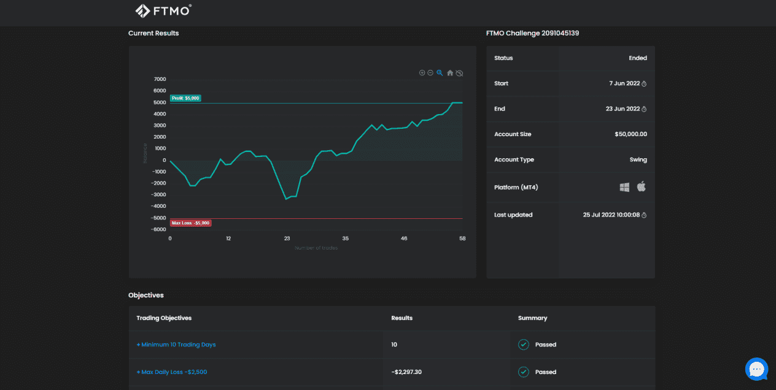Click the Passed checkmark for Minimum Trading Days
This screenshot has width=776, height=390.
(524, 345)
